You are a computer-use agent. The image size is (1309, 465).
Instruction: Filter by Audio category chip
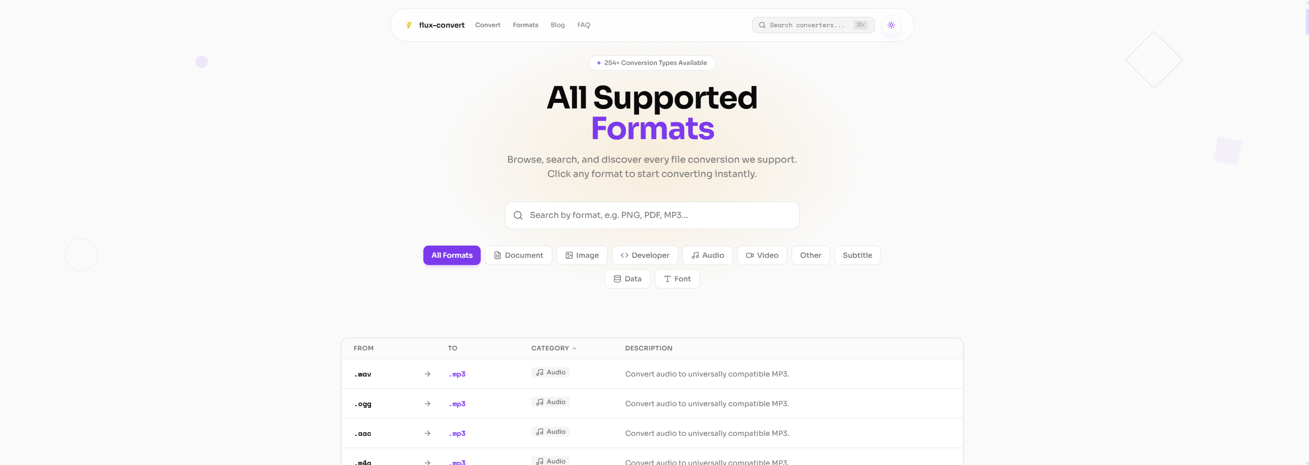point(707,255)
